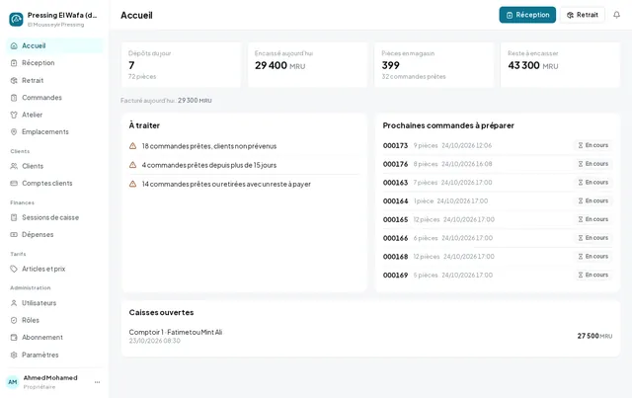The height and width of the screenshot is (398, 632).
Task: Open Articles et prix page
Action: (x=55, y=269)
